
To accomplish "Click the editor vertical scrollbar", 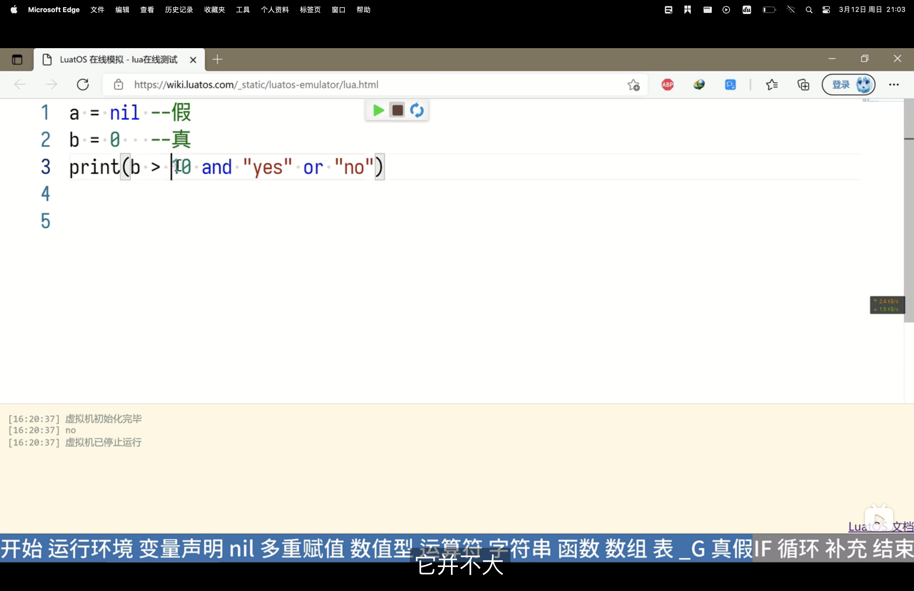I will [x=909, y=211].
